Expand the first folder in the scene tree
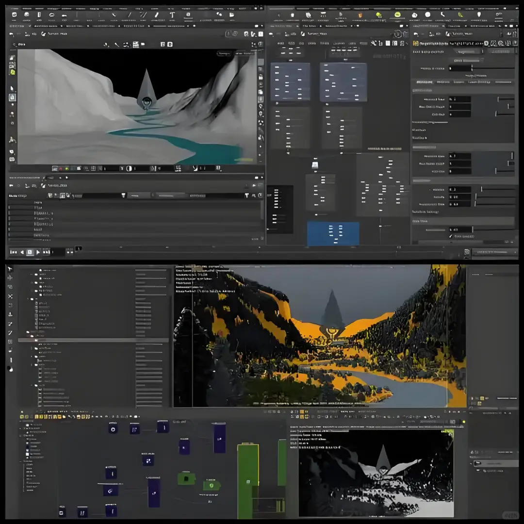 click(x=31, y=274)
